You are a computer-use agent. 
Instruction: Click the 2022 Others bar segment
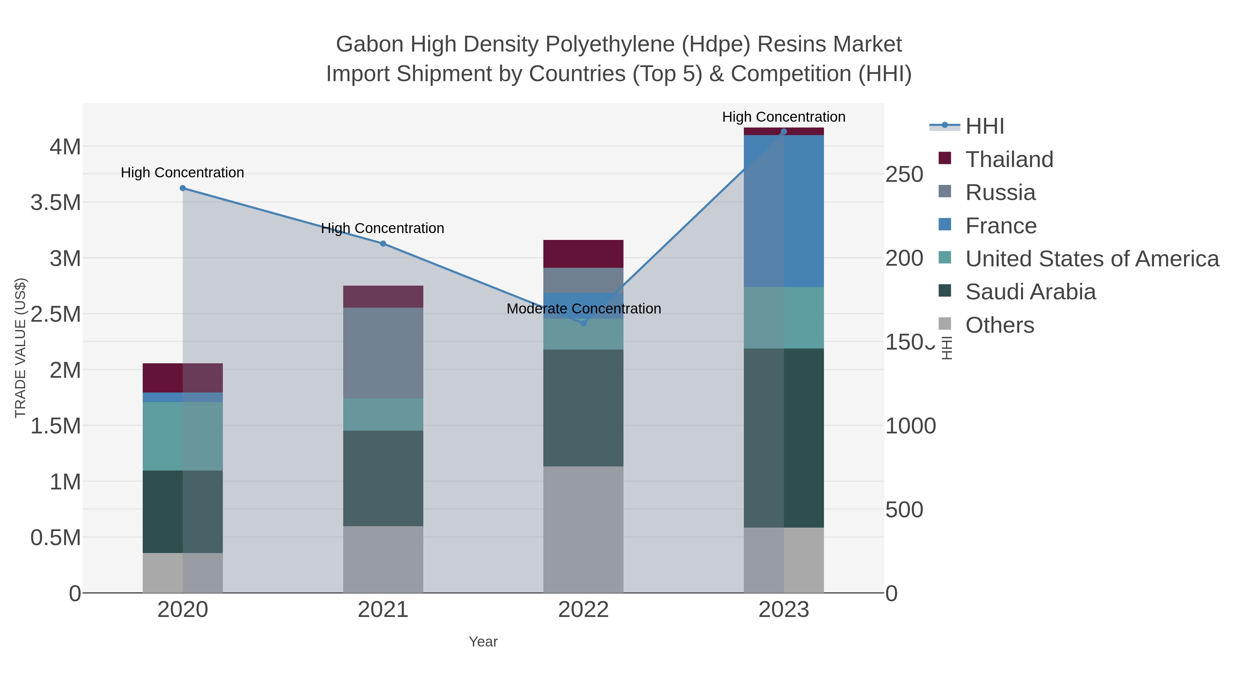[x=584, y=529]
